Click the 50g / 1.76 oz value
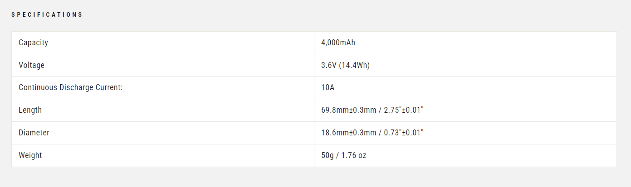631x187 pixels. tap(344, 155)
